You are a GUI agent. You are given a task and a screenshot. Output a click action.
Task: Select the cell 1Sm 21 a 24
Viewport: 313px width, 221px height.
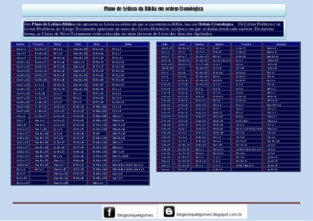[78, 49]
